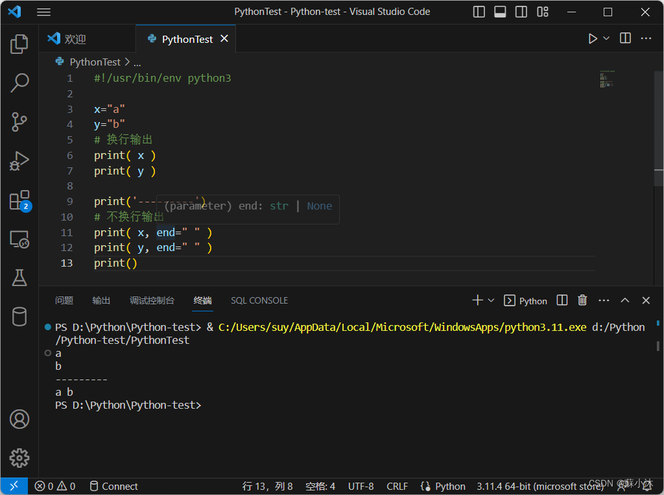Split the terminal
The width and height of the screenshot is (664, 495).
tap(562, 300)
